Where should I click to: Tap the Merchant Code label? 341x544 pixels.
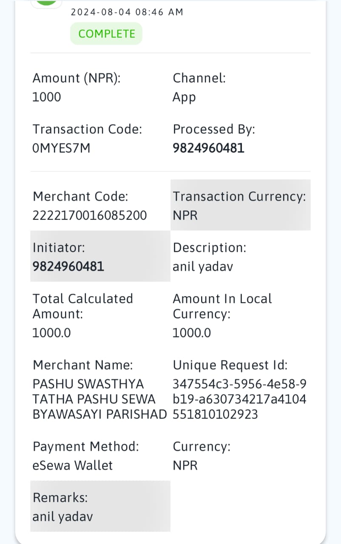pos(80,197)
